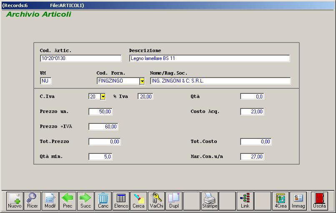This screenshot has width=336, height=213.
Task: Click the Records:6 title bar text
Action: click(15, 5)
